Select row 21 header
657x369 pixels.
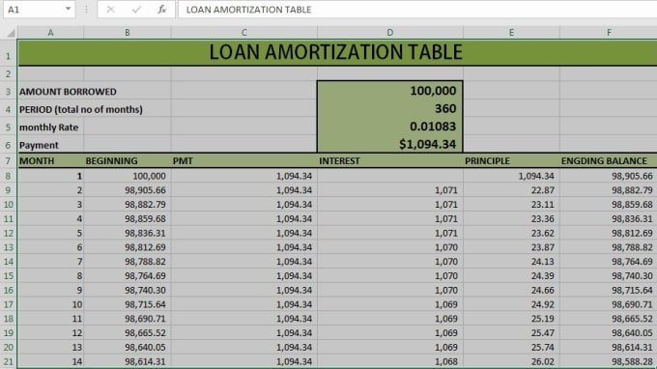coord(8,361)
